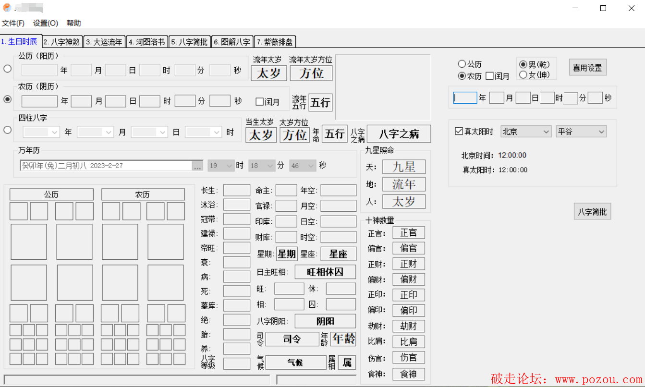
Task: Open the 八字简批 tab
Action: coord(190,42)
